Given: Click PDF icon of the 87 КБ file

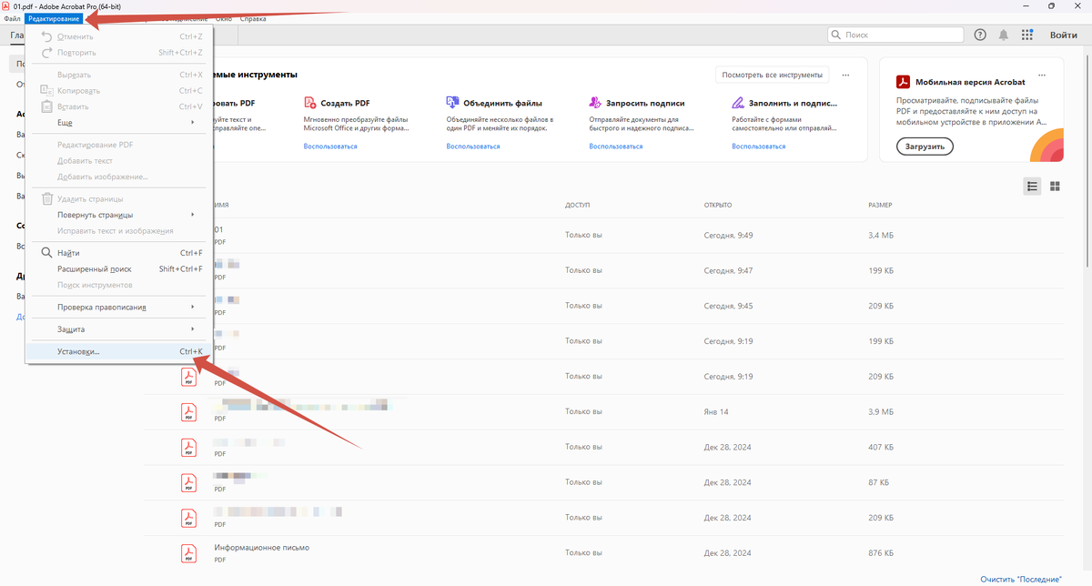Looking at the screenshot, I should pyautogui.click(x=188, y=482).
